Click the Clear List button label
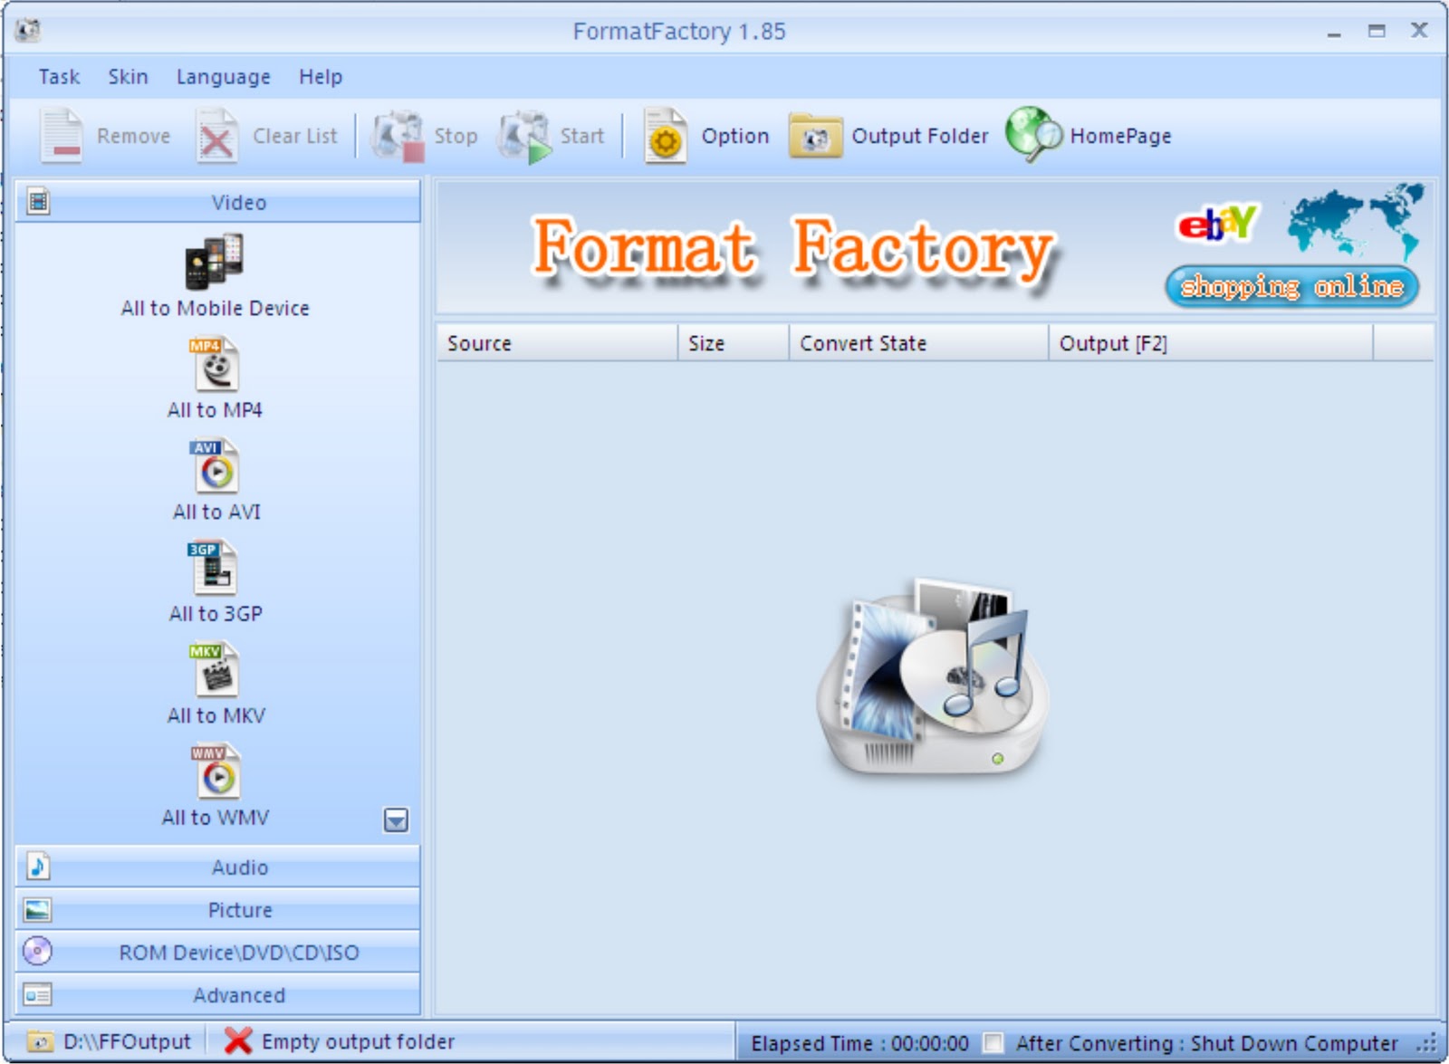 (x=294, y=136)
